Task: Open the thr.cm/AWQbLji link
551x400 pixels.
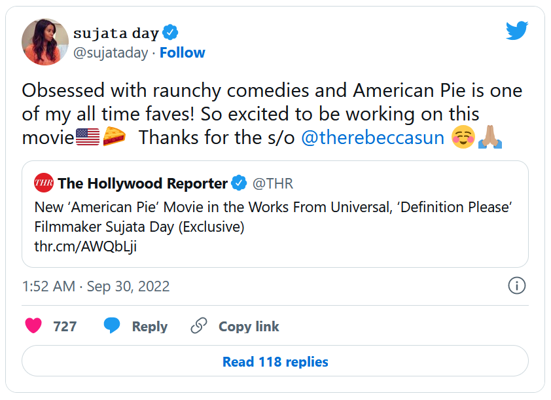Action: [85, 246]
